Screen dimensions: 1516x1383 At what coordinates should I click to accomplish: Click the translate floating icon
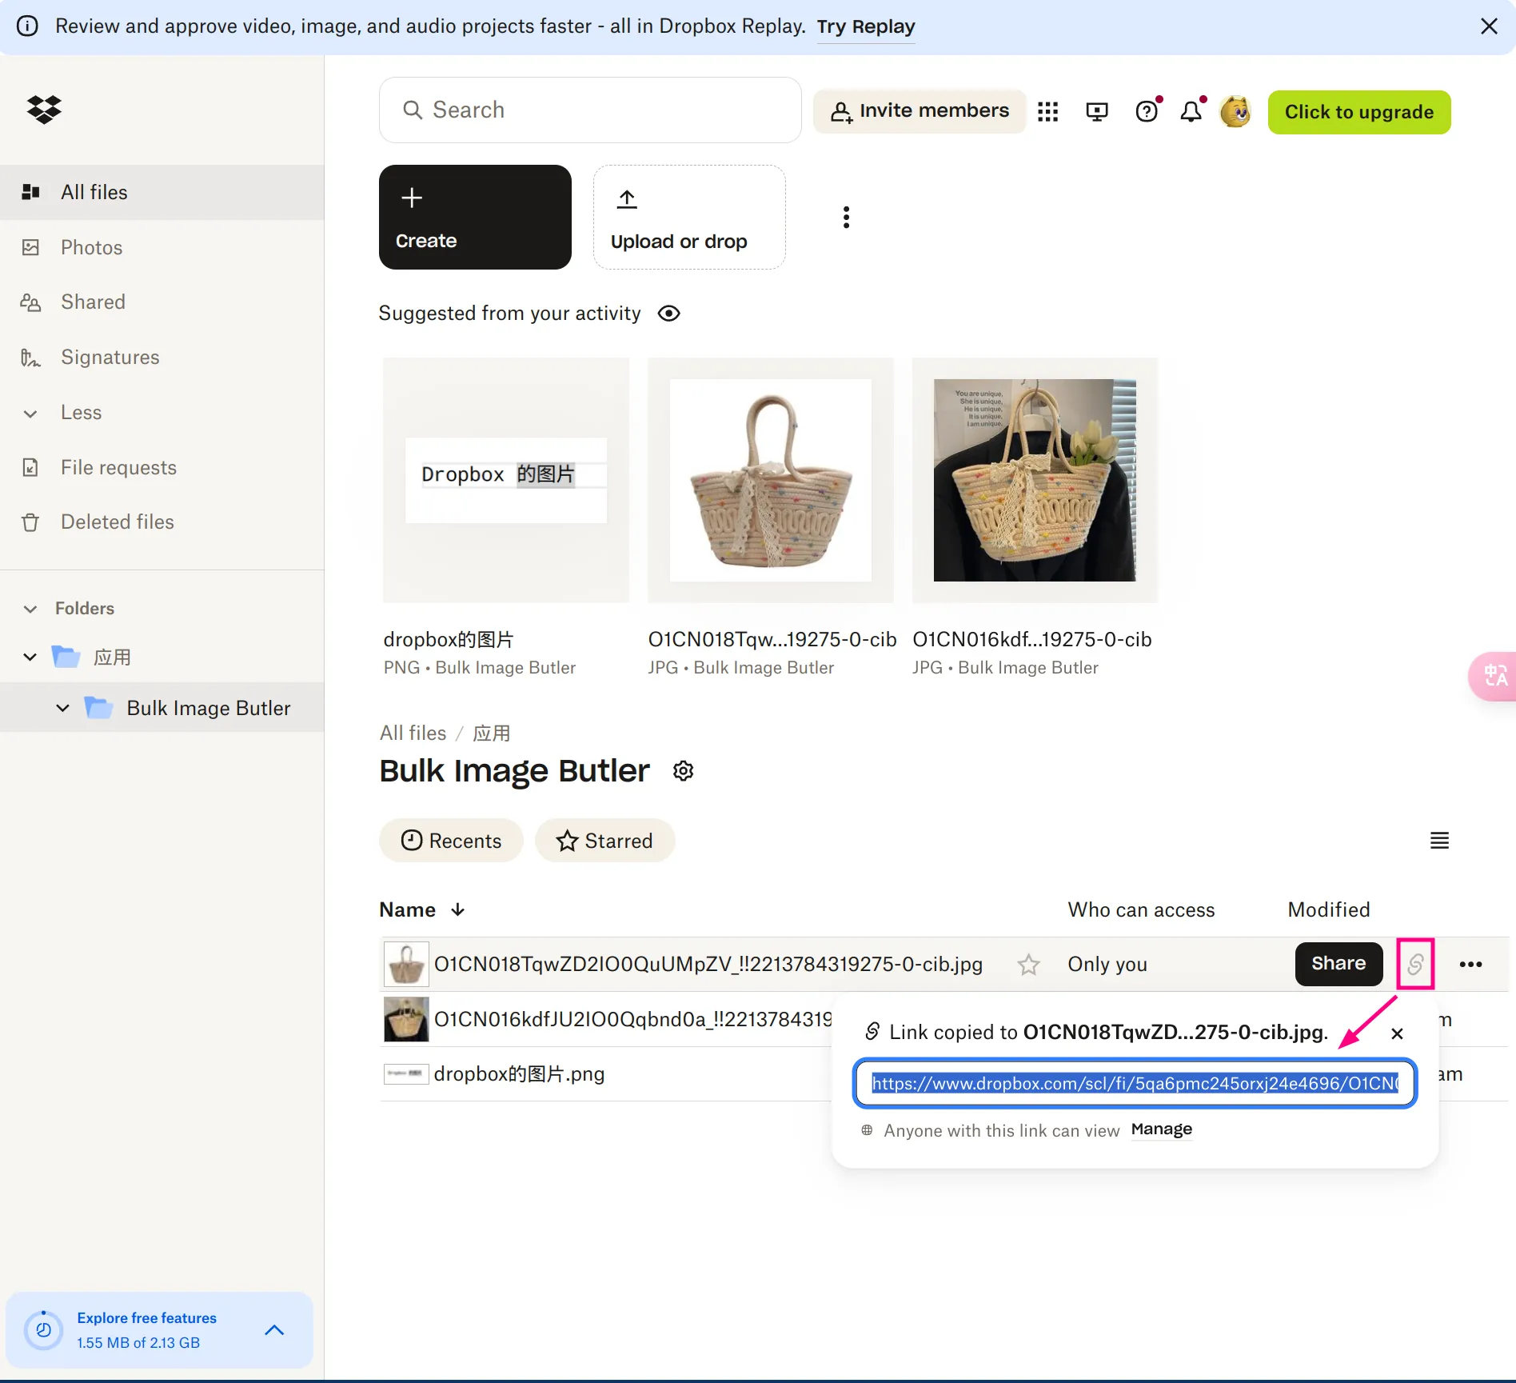[1494, 676]
